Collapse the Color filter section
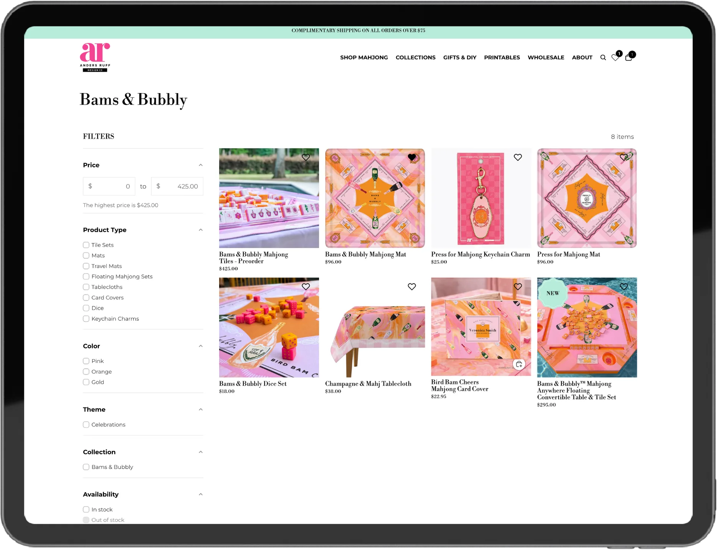The image size is (717, 550). click(200, 346)
